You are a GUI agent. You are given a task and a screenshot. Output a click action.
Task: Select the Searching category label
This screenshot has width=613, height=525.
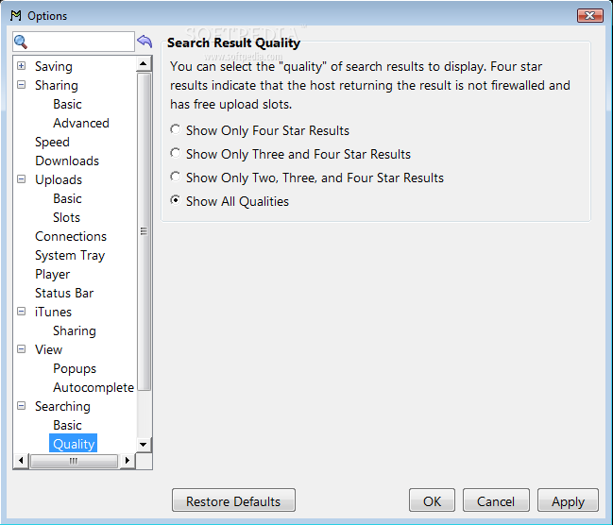click(x=62, y=407)
